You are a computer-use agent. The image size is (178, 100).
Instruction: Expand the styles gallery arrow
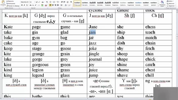point(158,6)
